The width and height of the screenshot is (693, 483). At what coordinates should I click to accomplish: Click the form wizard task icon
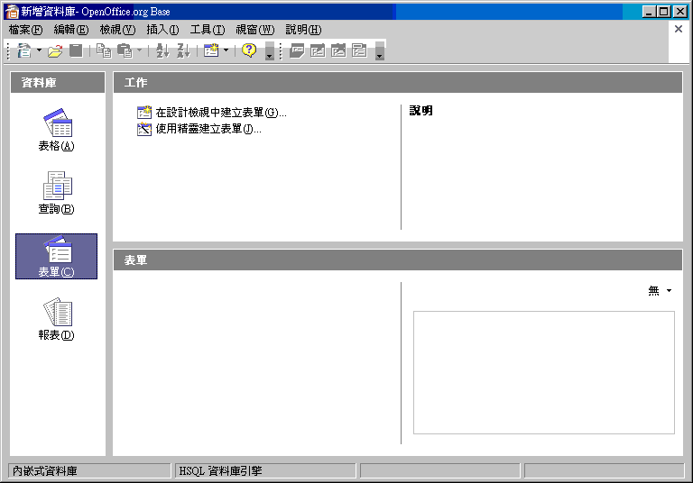144,129
